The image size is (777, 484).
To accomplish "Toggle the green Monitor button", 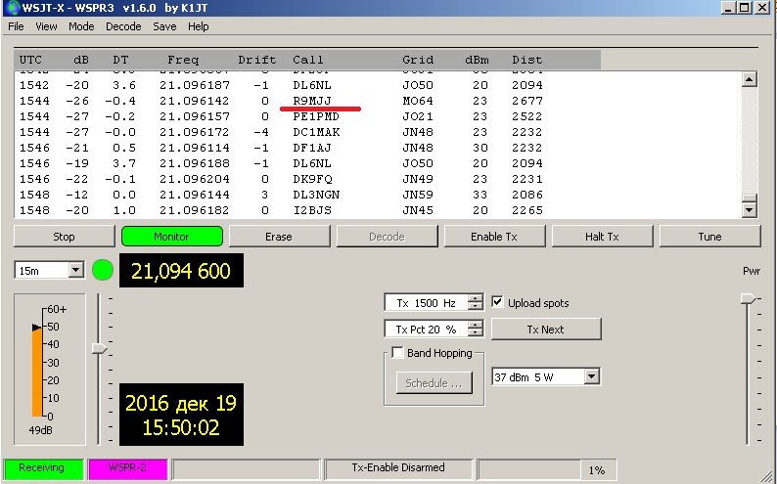I will point(171,237).
